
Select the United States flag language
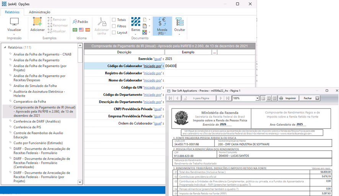[x=81, y=29]
